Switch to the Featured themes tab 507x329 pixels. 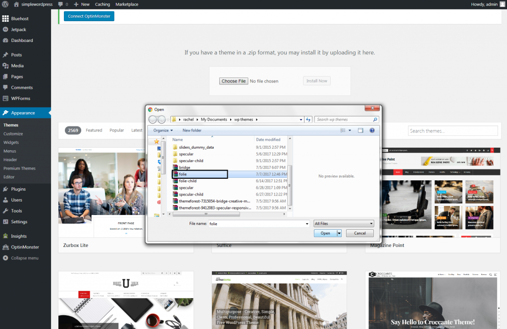94,130
